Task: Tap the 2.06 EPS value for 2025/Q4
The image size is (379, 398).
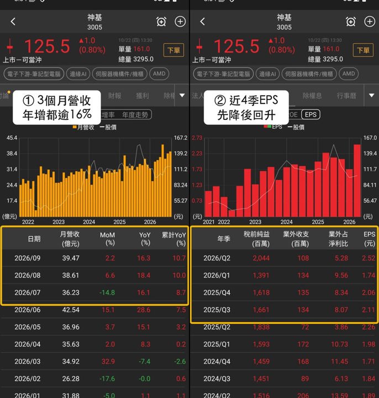Action: (x=369, y=292)
